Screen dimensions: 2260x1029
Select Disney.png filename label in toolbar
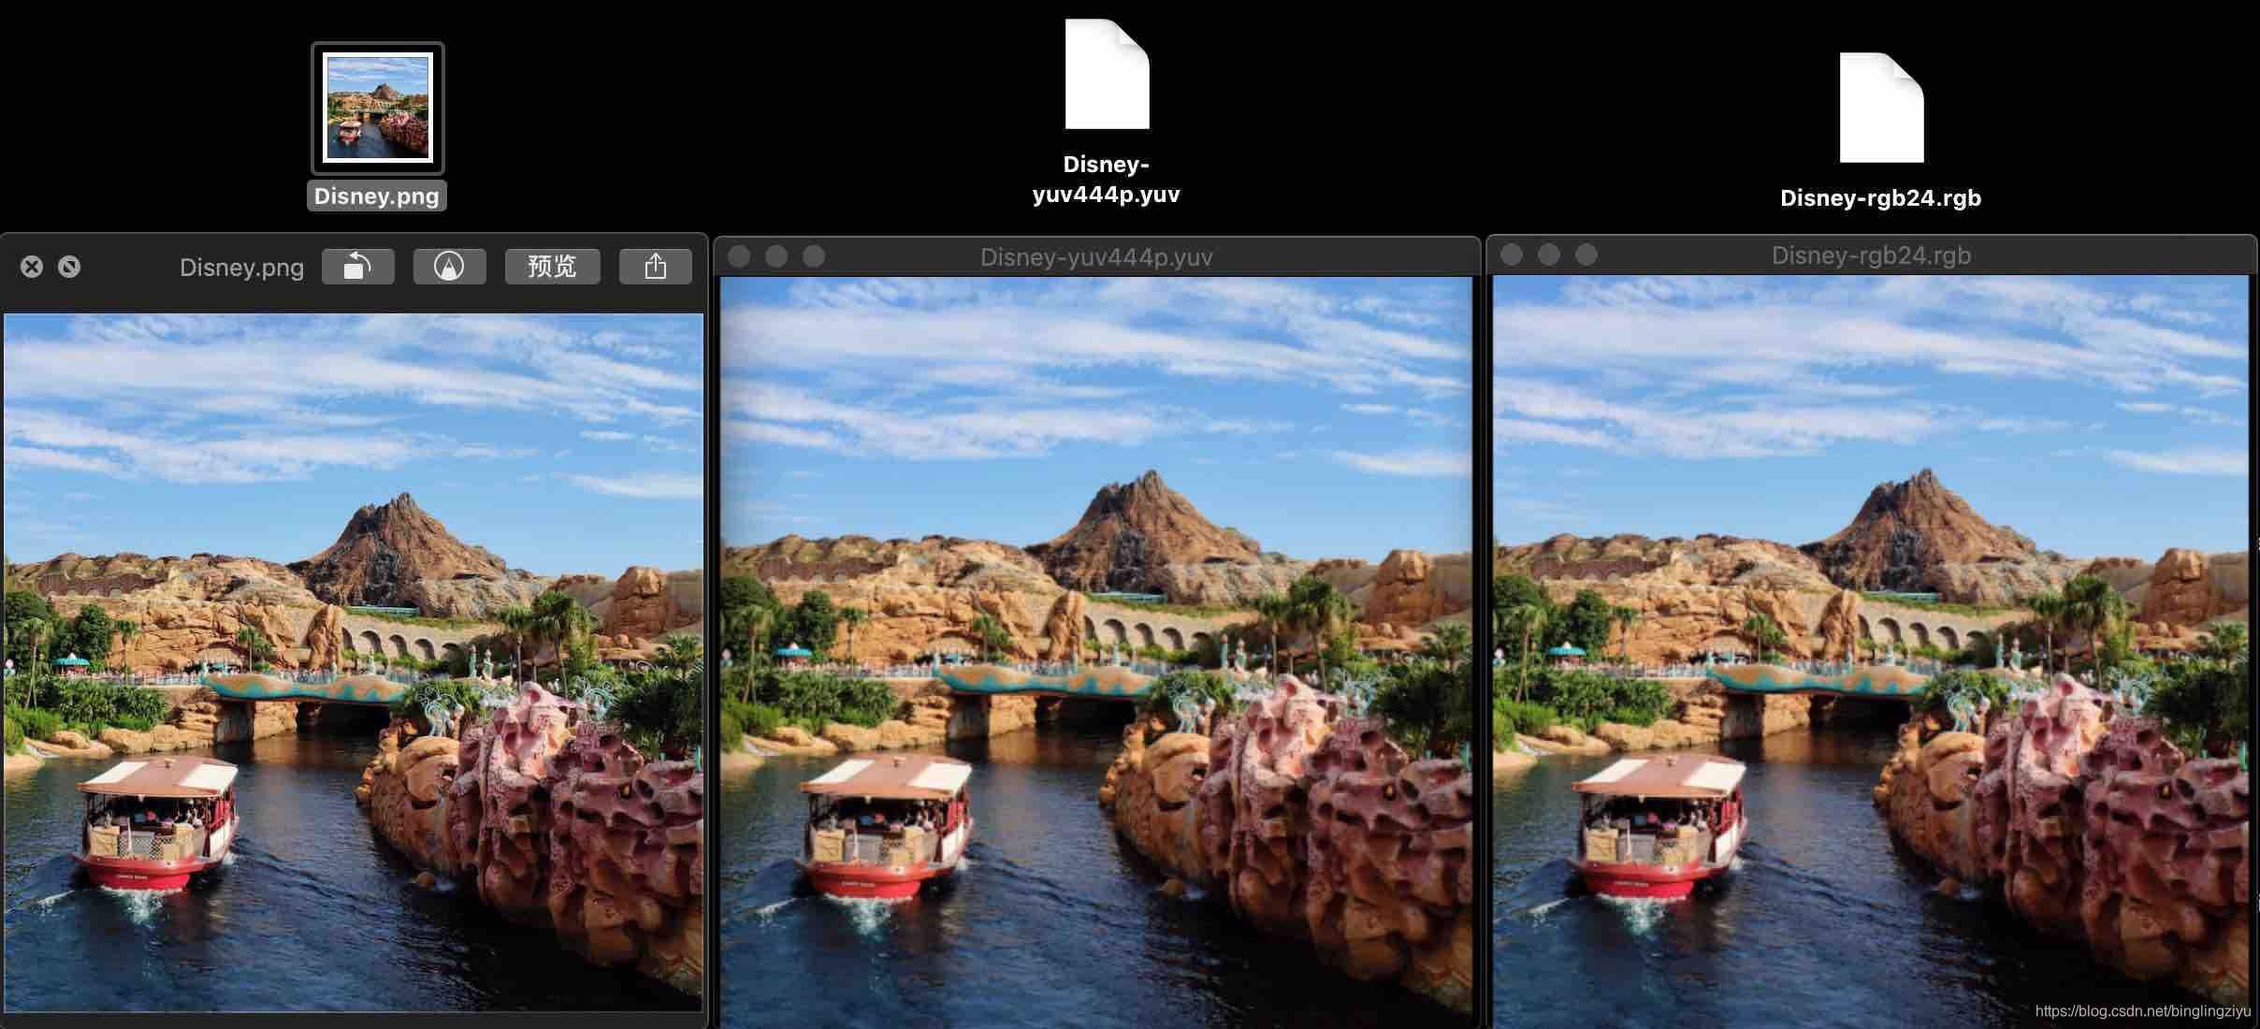point(240,265)
